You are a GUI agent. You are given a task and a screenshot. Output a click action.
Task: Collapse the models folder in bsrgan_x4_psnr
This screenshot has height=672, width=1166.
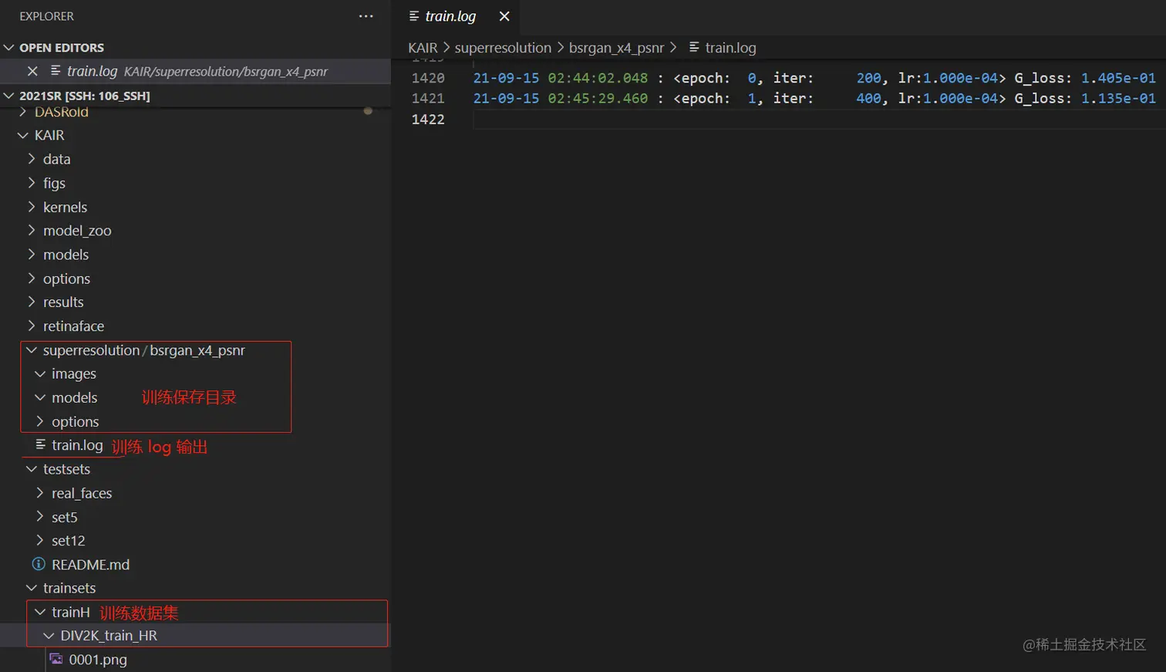click(x=40, y=397)
